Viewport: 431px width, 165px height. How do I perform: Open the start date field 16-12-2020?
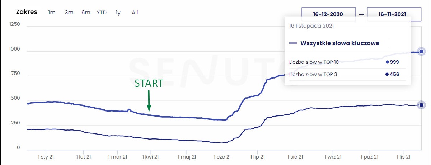329,14
